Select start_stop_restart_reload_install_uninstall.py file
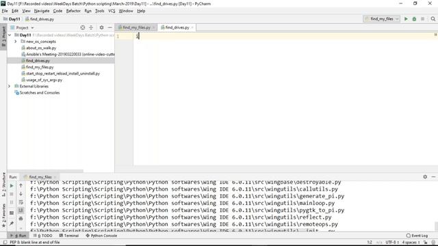The image size is (438, 246). click(x=63, y=74)
